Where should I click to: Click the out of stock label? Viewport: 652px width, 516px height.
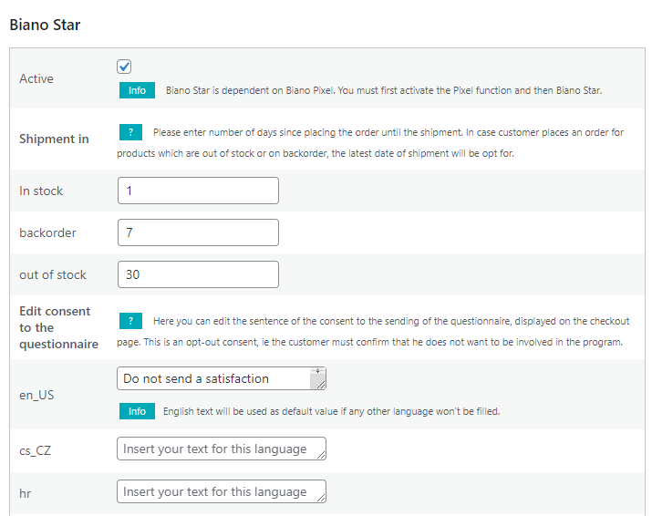[53, 274]
